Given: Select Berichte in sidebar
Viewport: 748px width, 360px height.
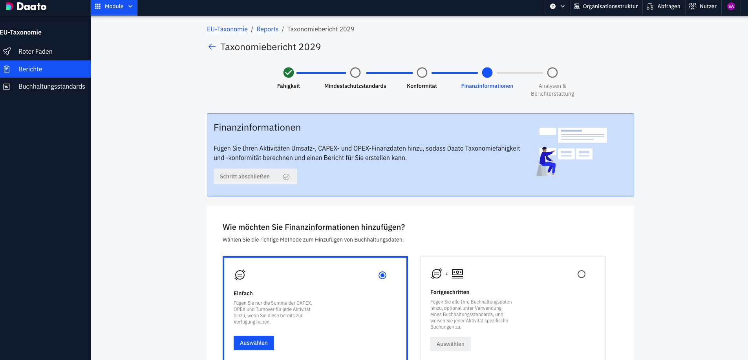Looking at the screenshot, I should click(45, 69).
